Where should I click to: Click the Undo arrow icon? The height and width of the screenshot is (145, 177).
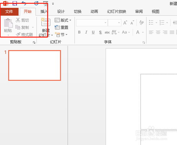tap(24, 3)
